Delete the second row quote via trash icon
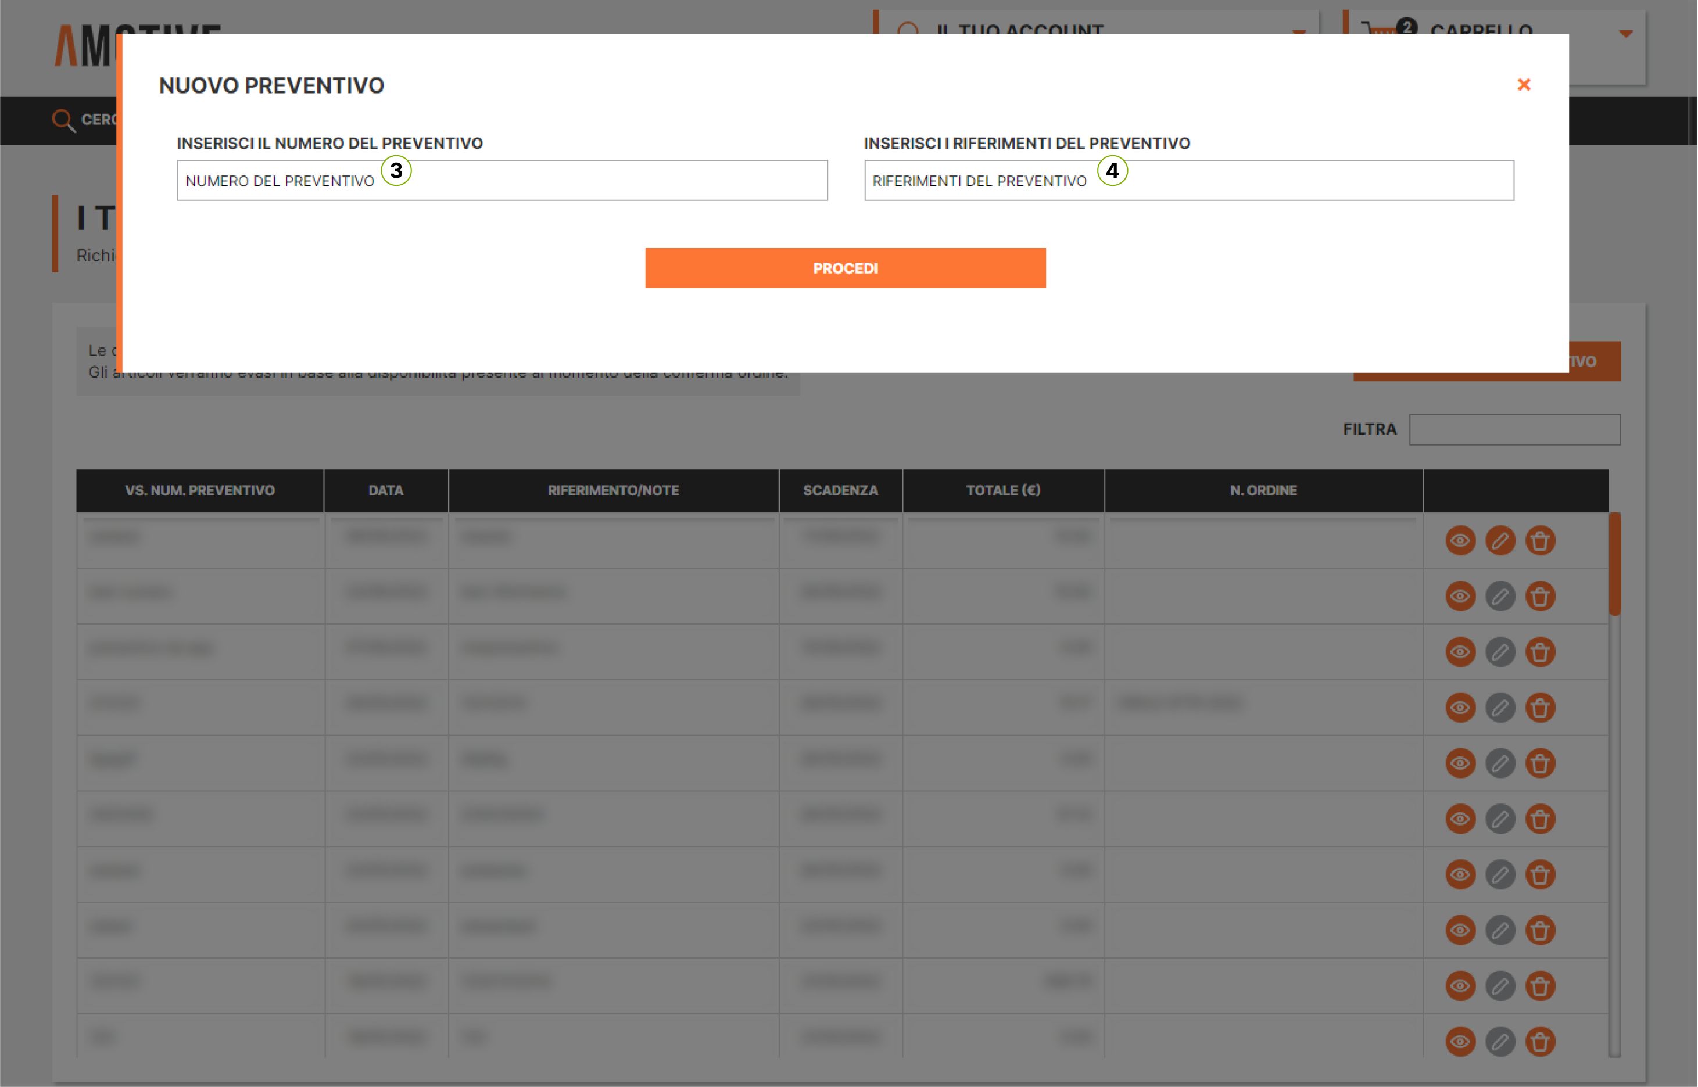 pos(1540,597)
